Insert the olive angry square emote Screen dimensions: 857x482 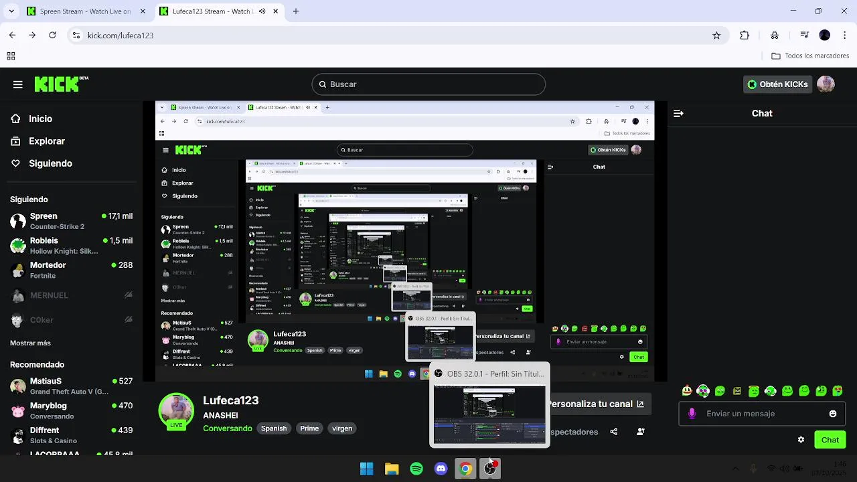[x=736, y=391]
